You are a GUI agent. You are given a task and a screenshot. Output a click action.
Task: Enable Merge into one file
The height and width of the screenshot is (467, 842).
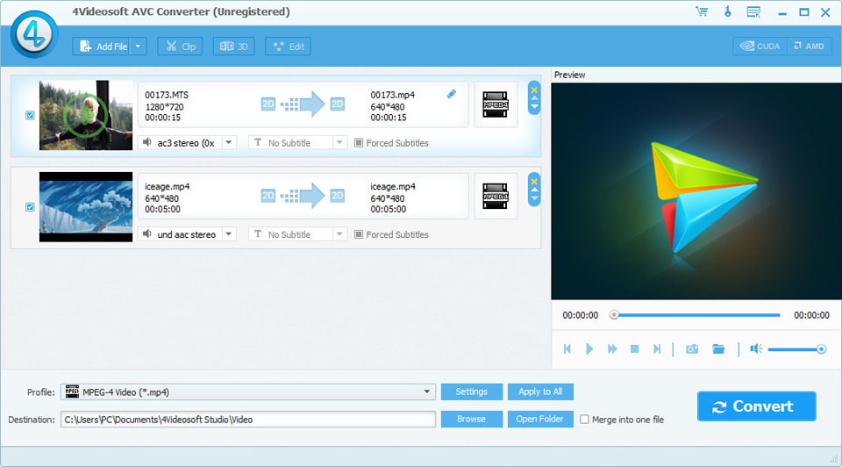click(x=585, y=420)
